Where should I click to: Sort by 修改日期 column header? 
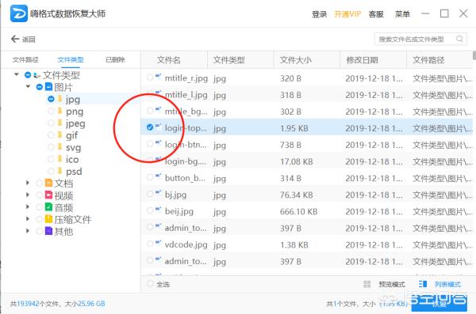(x=362, y=60)
